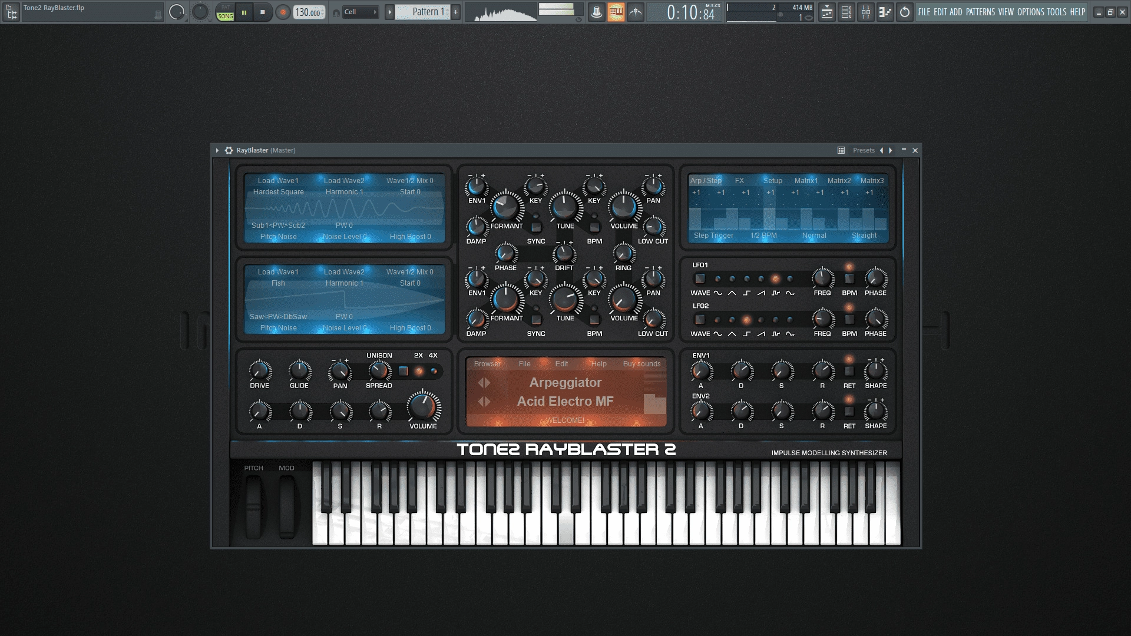This screenshot has width=1131, height=636.
Task: Open the playlist view icon
Action: pos(827,12)
